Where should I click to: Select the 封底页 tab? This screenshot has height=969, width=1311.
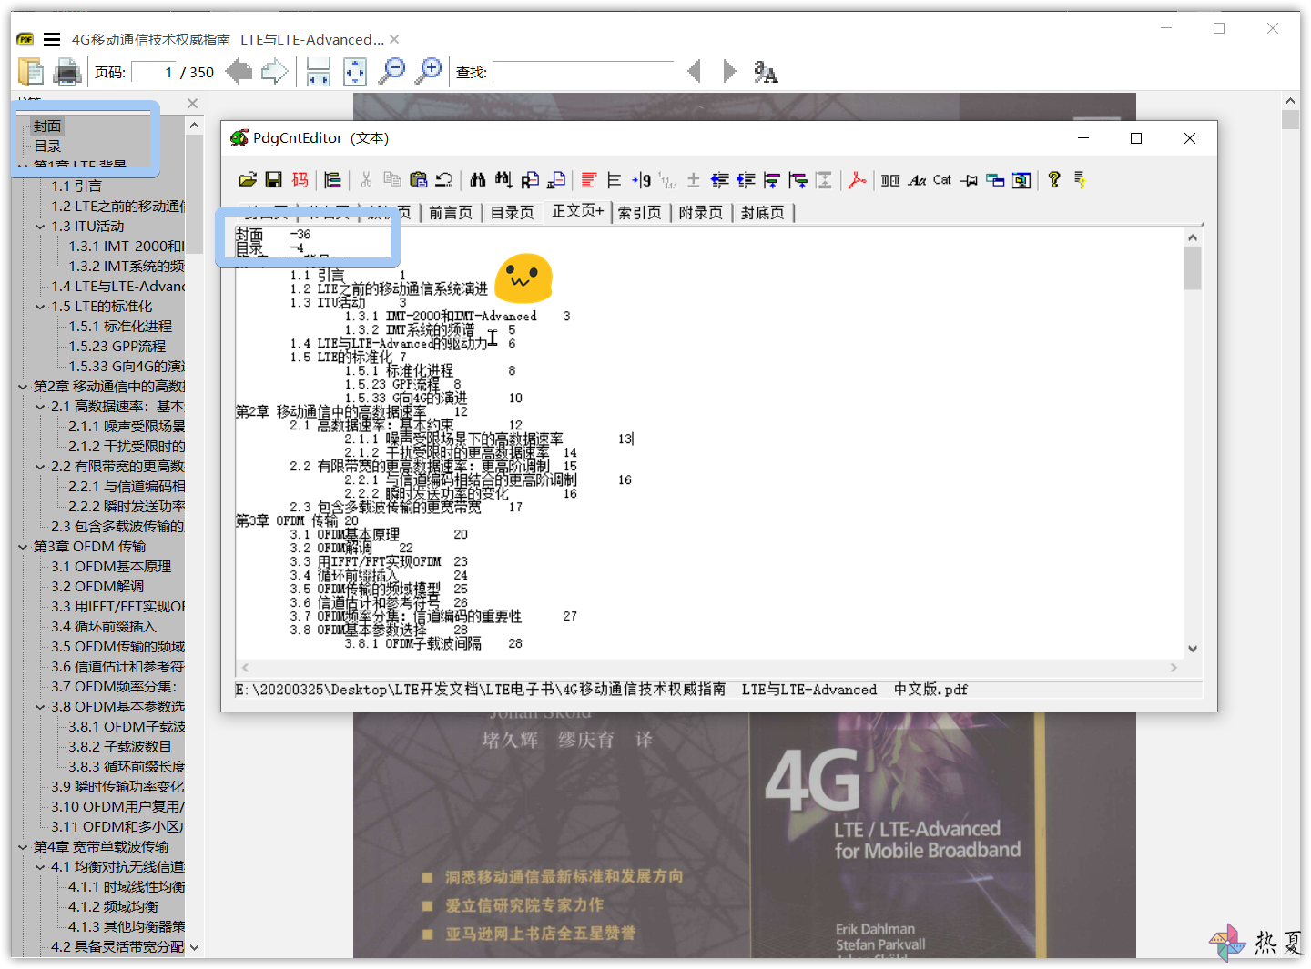(763, 213)
